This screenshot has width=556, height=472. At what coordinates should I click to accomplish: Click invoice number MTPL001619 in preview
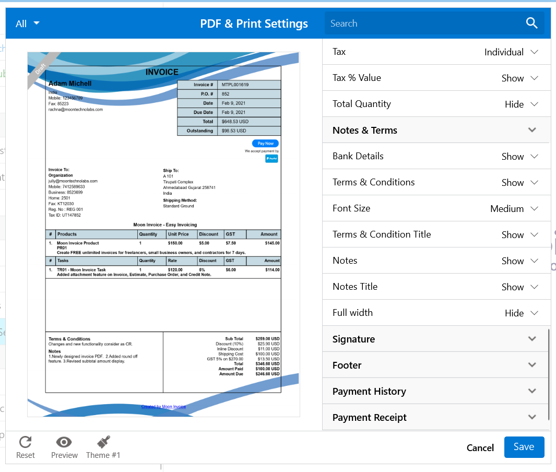coord(235,85)
